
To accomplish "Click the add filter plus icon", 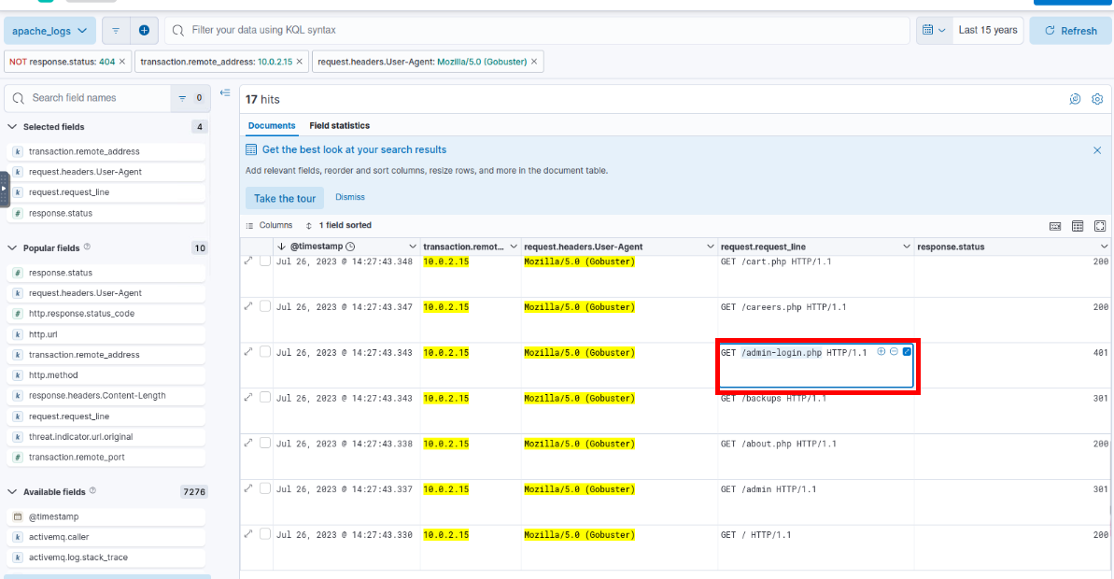I will tap(144, 31).
